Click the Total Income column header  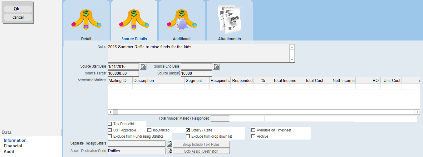click(281, 80)
